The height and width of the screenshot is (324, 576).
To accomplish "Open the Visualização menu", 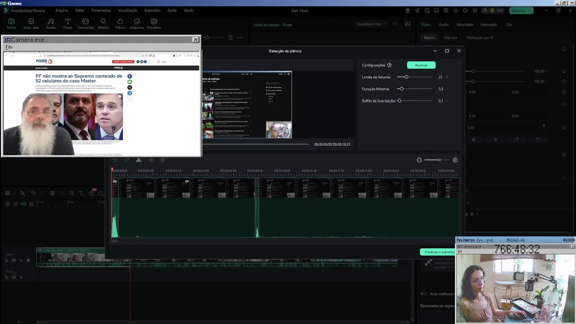I will coord(128,10).
